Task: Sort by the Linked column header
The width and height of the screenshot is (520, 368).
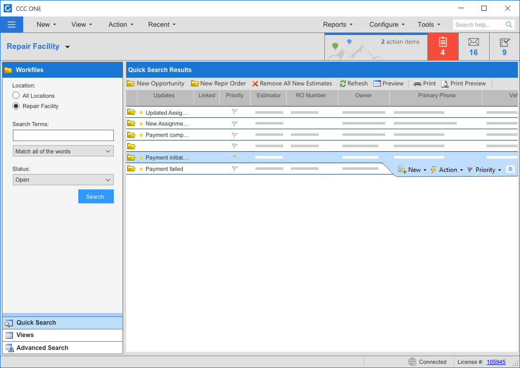Action: pyautogui.click(x=206, y=98)
